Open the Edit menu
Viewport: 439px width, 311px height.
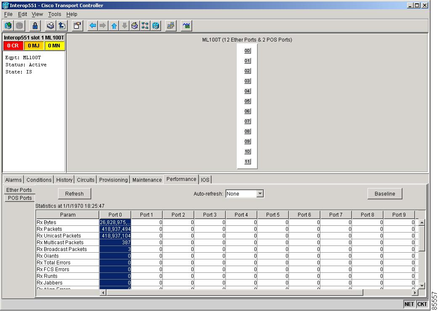coord(22,14)
